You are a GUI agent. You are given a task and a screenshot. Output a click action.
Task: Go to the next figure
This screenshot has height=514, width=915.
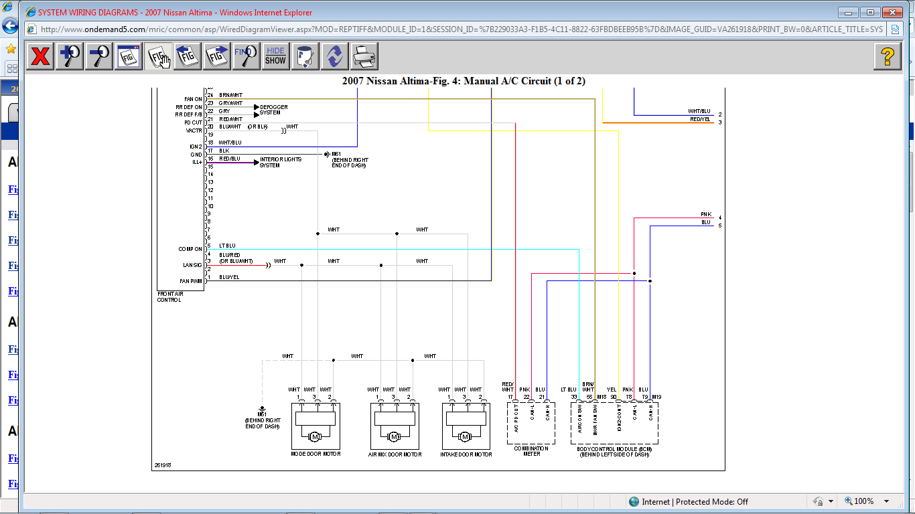(217, 56)
